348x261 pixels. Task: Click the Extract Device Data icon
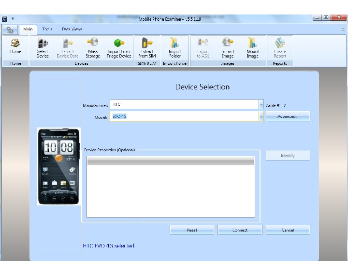click(68, 48)
